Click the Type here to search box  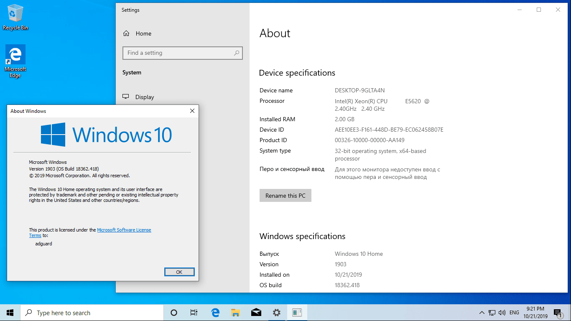(x=92, y=313)
